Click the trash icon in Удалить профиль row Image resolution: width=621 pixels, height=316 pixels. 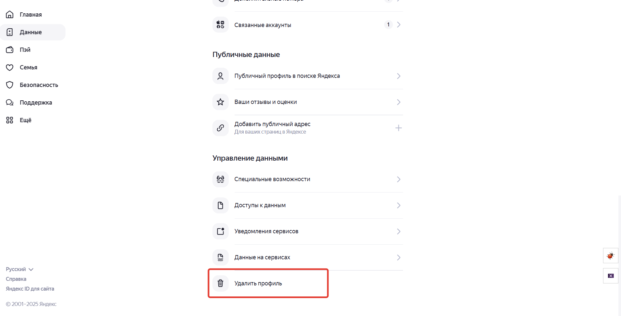pos(220,283)
